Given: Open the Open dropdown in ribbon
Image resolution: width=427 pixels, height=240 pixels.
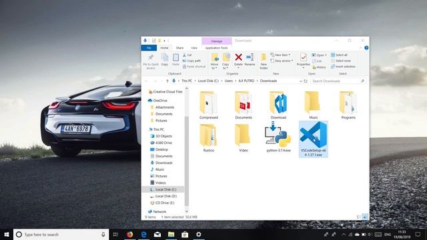Looking at the screenshot, I should [319, 55].
